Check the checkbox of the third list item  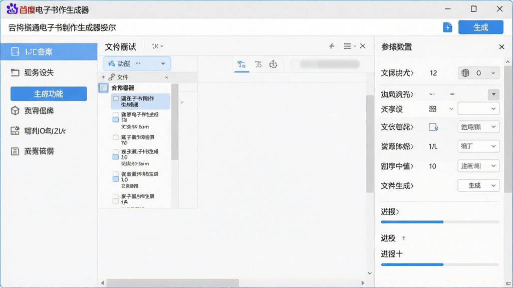tap(116, 137)
